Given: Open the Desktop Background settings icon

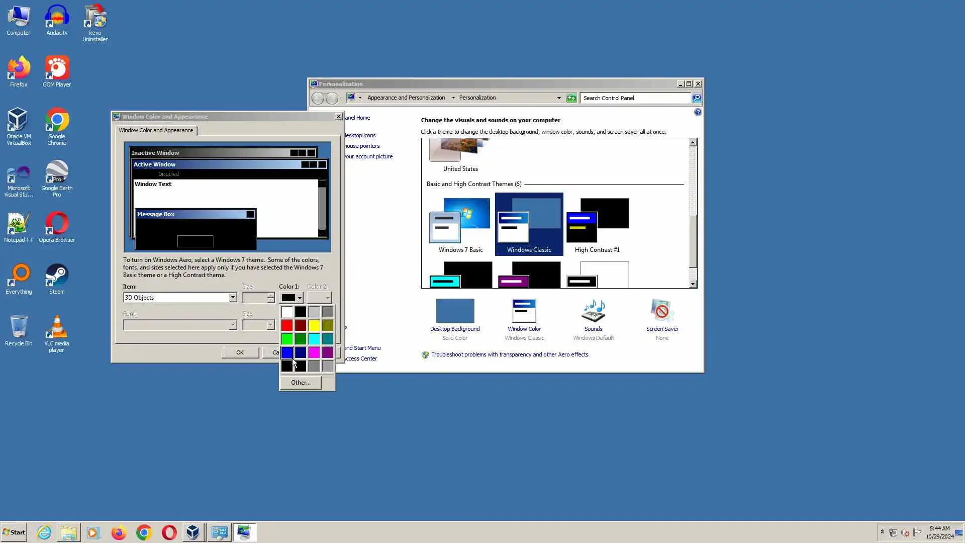Looking at the screenshot, I should (454, 311).
